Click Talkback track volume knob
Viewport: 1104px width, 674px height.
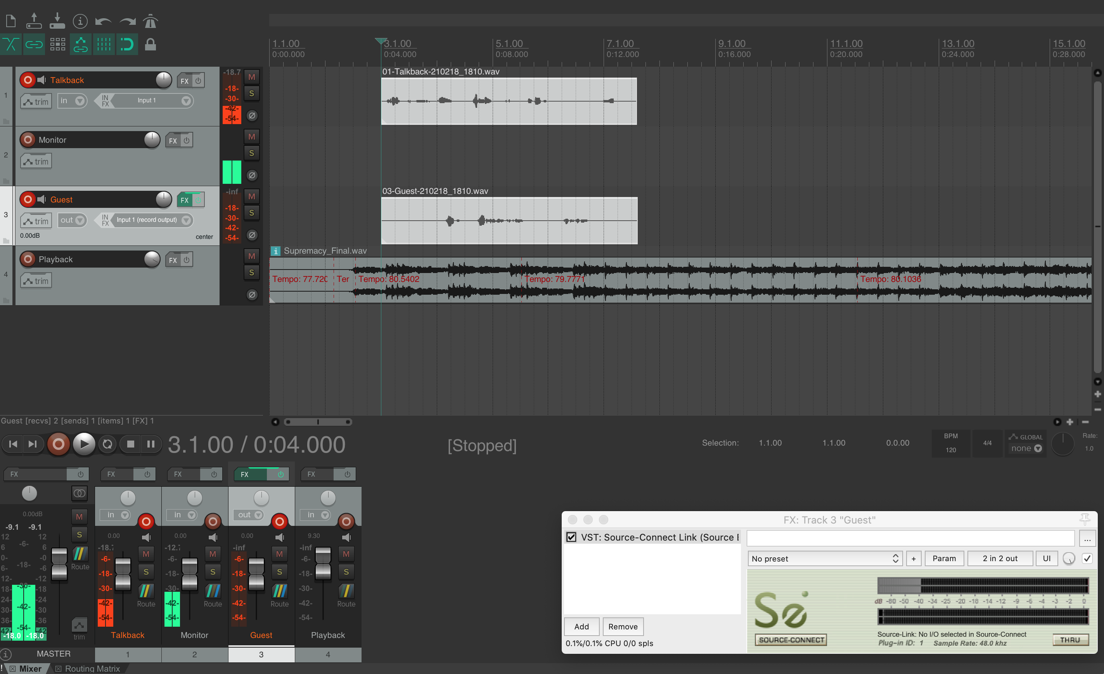pos(164,80)
